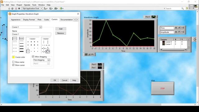Image resolution: width=199 pixels, height=112 pixels.
Task: Click the search magnifier icon
Action: click(183, 8)
